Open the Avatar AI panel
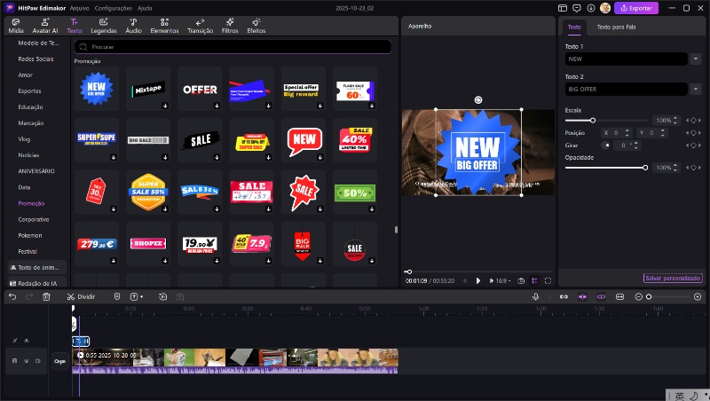 (x=44, y=25)
